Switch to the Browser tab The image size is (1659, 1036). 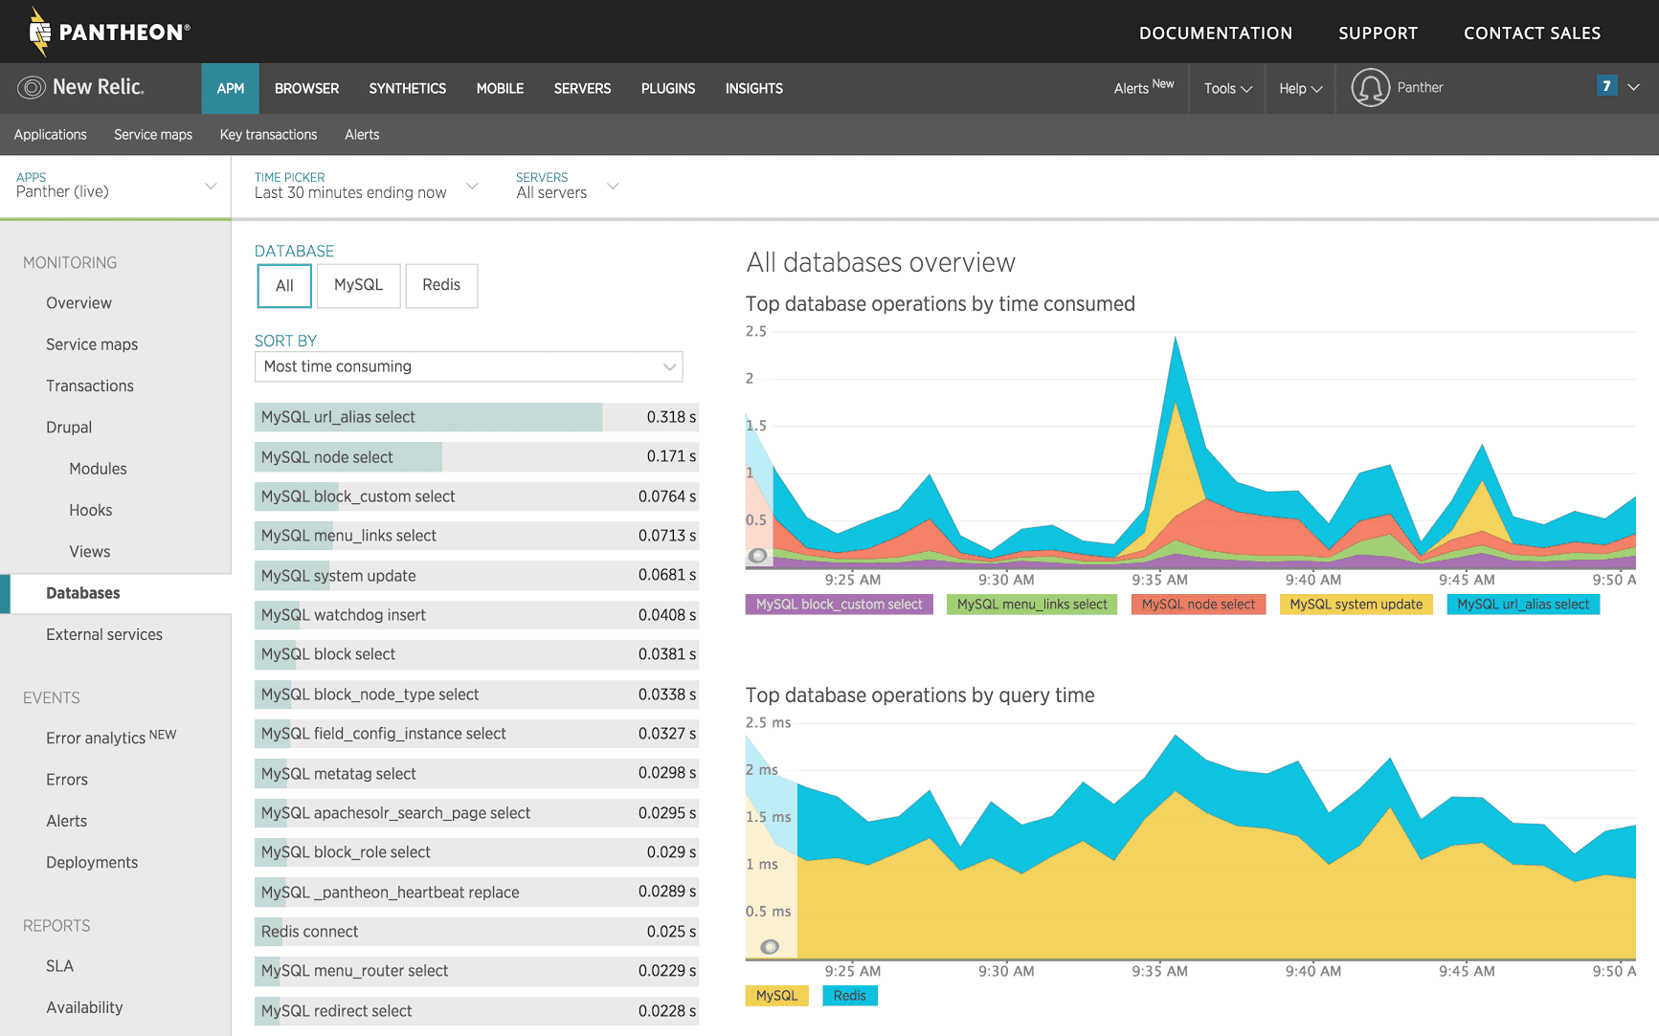306,88
